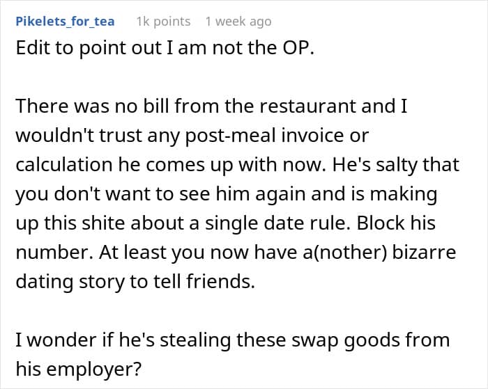The width and height of the screenshot is (488, 389).
Task: Click the line 'you don't want to see him'
Action: tap(227, 195)
